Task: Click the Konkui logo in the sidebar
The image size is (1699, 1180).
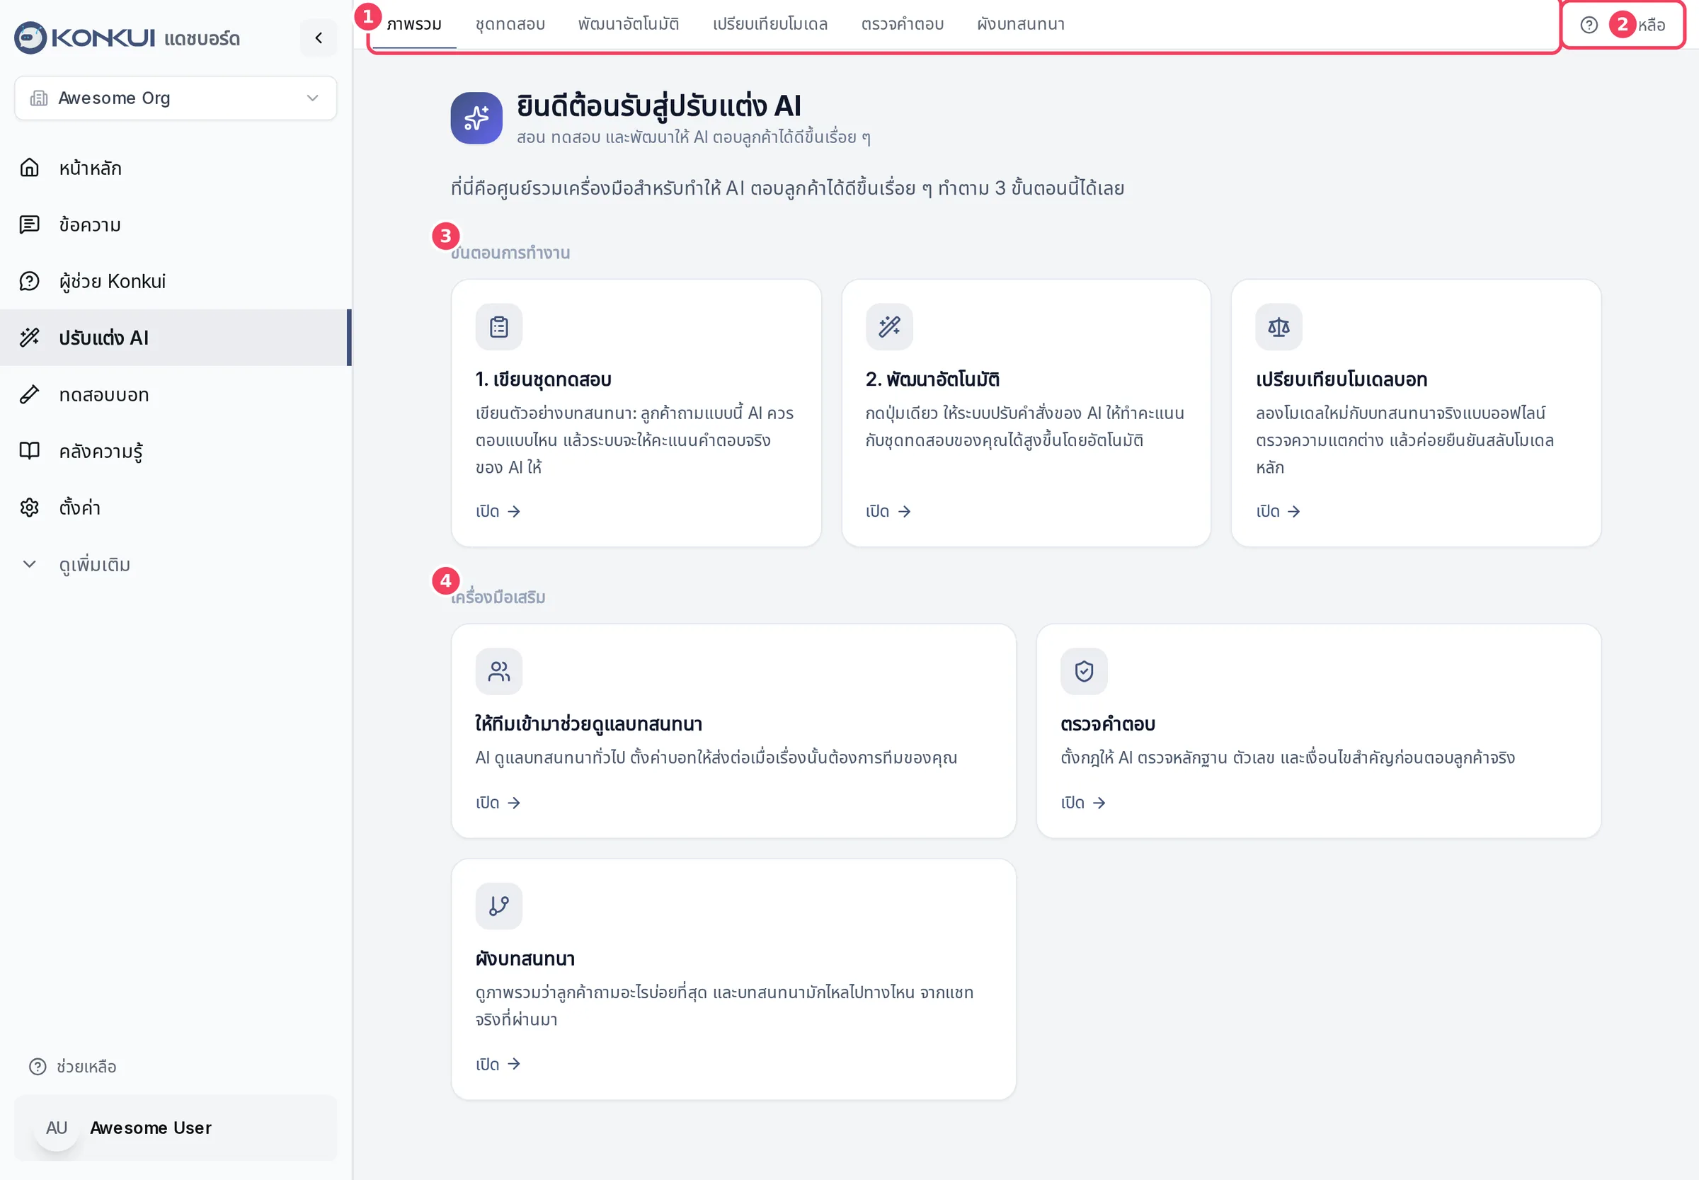Action: pos(84,38)
